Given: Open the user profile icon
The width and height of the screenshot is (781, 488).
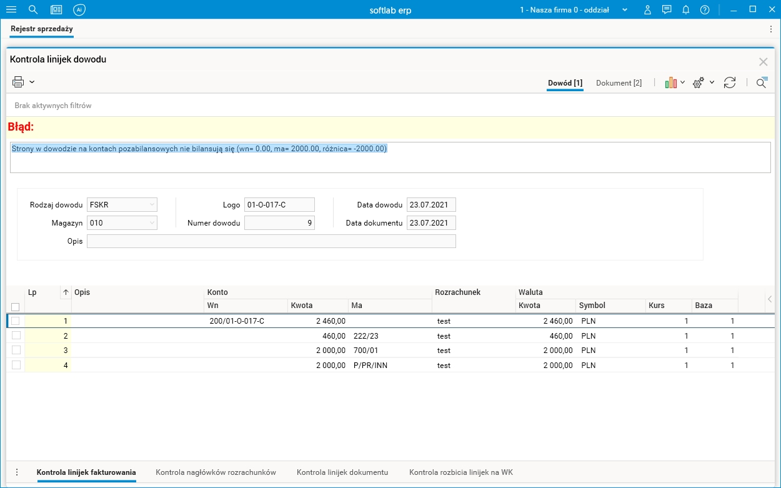Looking at the screenshot, I should 648,10.
